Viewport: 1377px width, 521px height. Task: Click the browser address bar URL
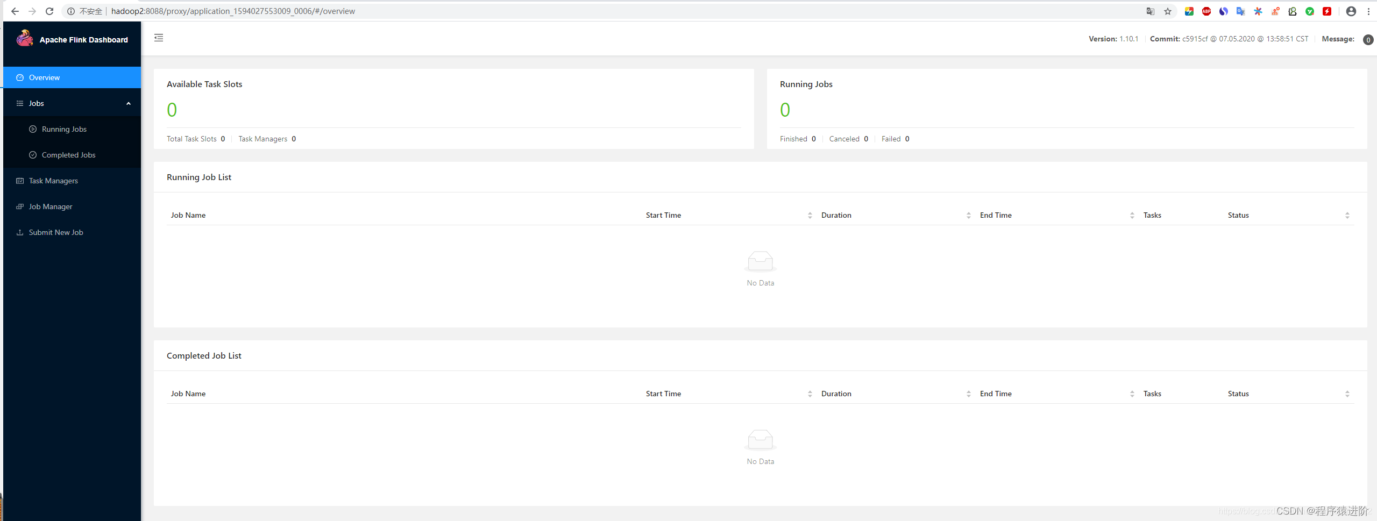coord(233,11)
